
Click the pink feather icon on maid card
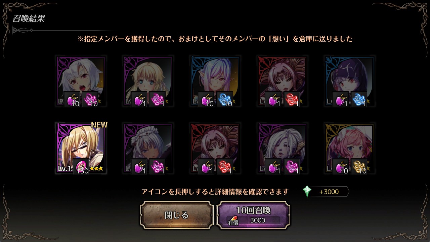157,167
